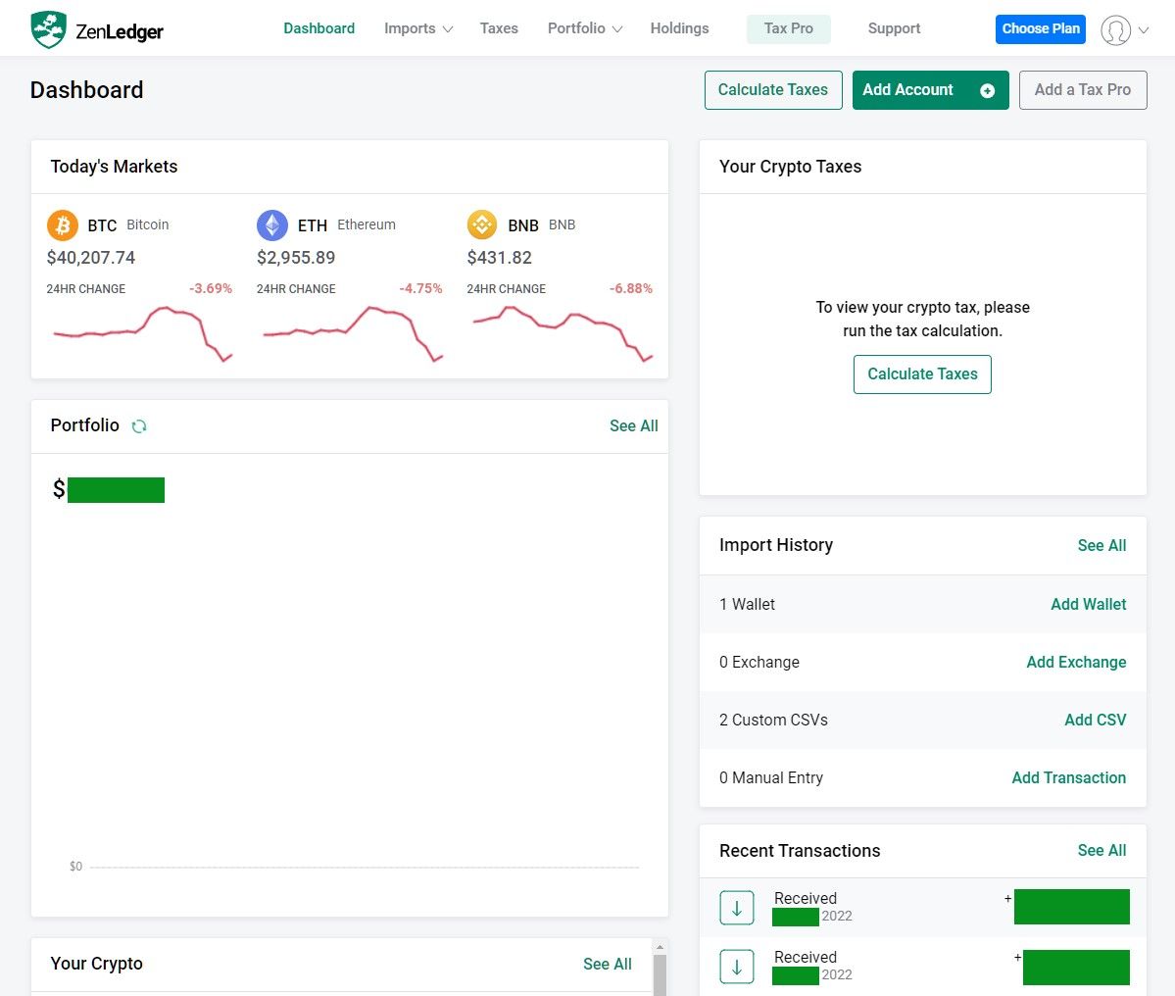Image resolution: width=1175 pixels, height=996 pixels.
Task: Click the ETH 24hr price chart
Action: 353,333
